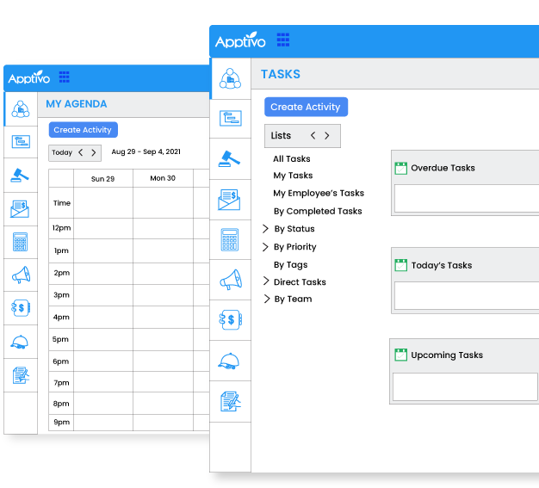The height and width of the screenshot is (488, 539).
Task: Click Overdue Tasks calendar icon
Action: (401, 168)
